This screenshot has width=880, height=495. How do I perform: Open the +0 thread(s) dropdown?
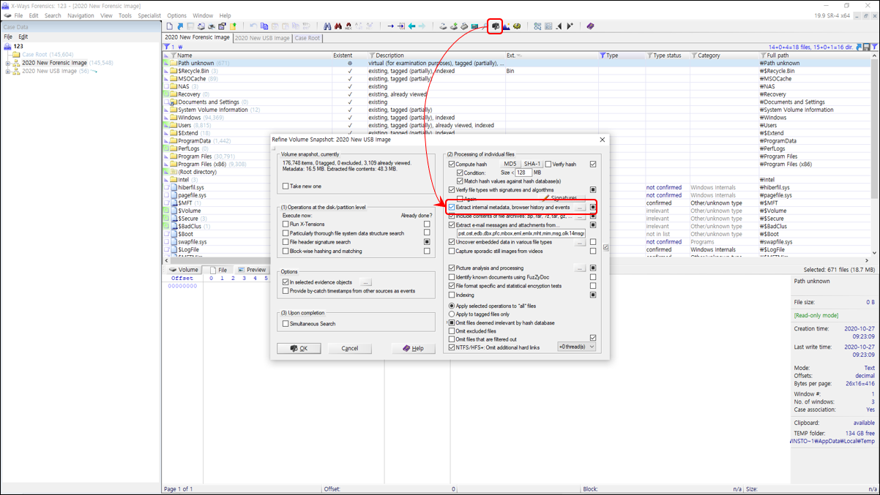[x=576, y=347]
